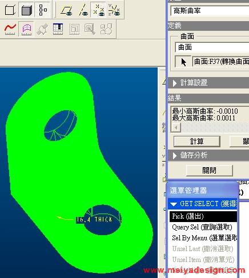Click the 選單管理器 title bar
The width and height of the screenshot is (249, 278).
click(202, 190)
